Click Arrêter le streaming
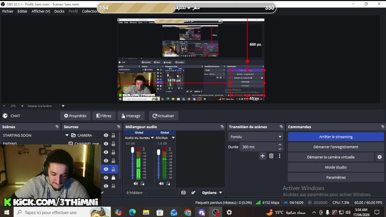386x217 pixels. click(336, 137)
